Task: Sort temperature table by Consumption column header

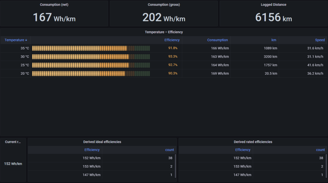Action: [x=217, y=40]
